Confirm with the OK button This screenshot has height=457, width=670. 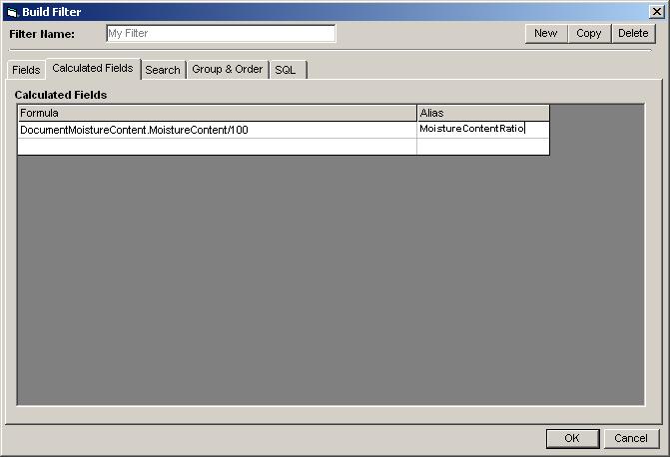[571, 438]
